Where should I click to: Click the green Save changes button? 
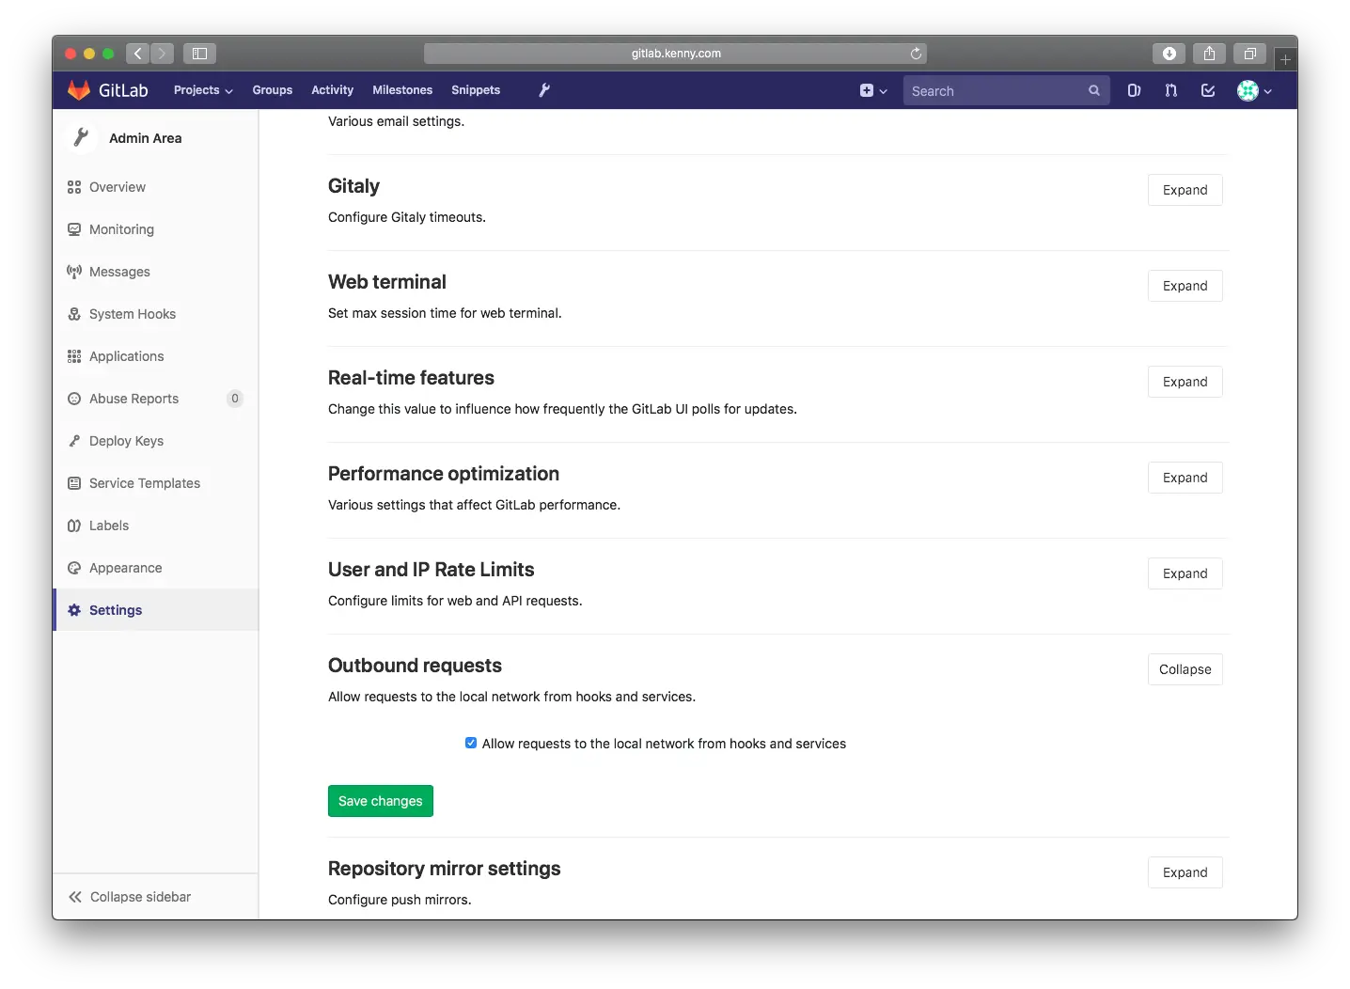click(x=381, y=801)
